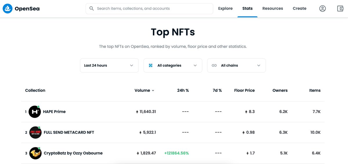Open the wallet icon

(340, 9)
